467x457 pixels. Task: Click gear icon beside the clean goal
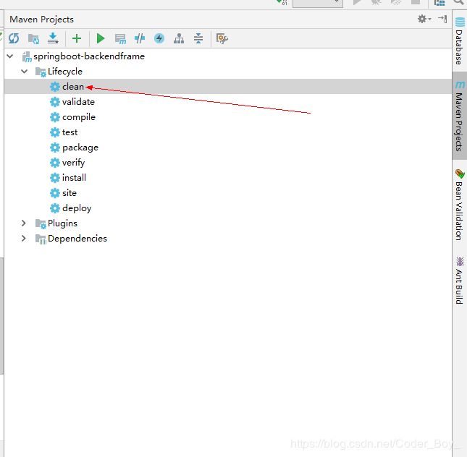[x=55, y=87]
